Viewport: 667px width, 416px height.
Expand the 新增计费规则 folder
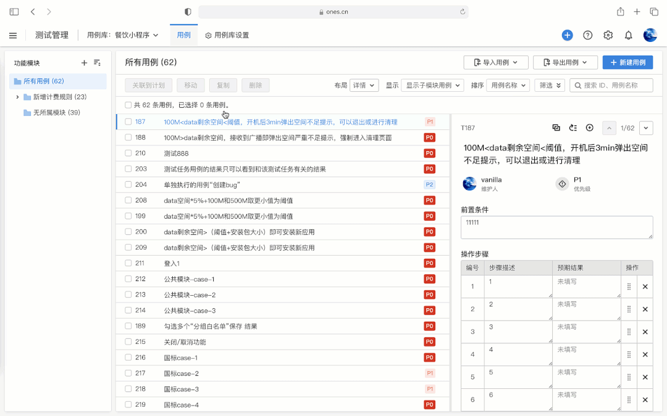point(17,97)
